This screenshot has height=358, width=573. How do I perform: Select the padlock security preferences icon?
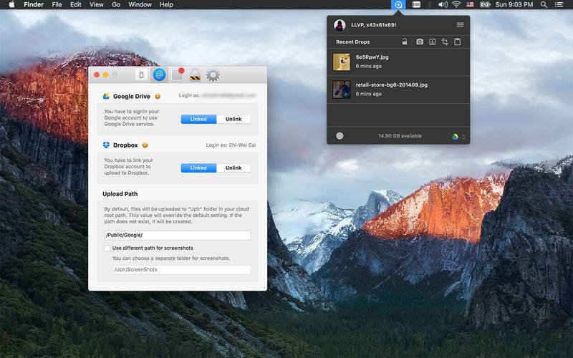pos(195,75)
